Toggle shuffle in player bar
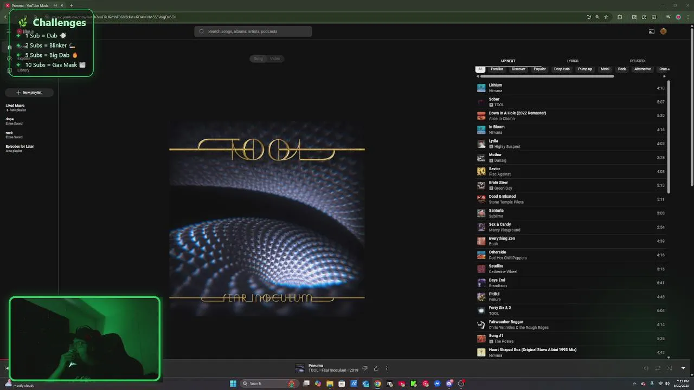This screenshot has height=390, width=694. coord(670,368)
